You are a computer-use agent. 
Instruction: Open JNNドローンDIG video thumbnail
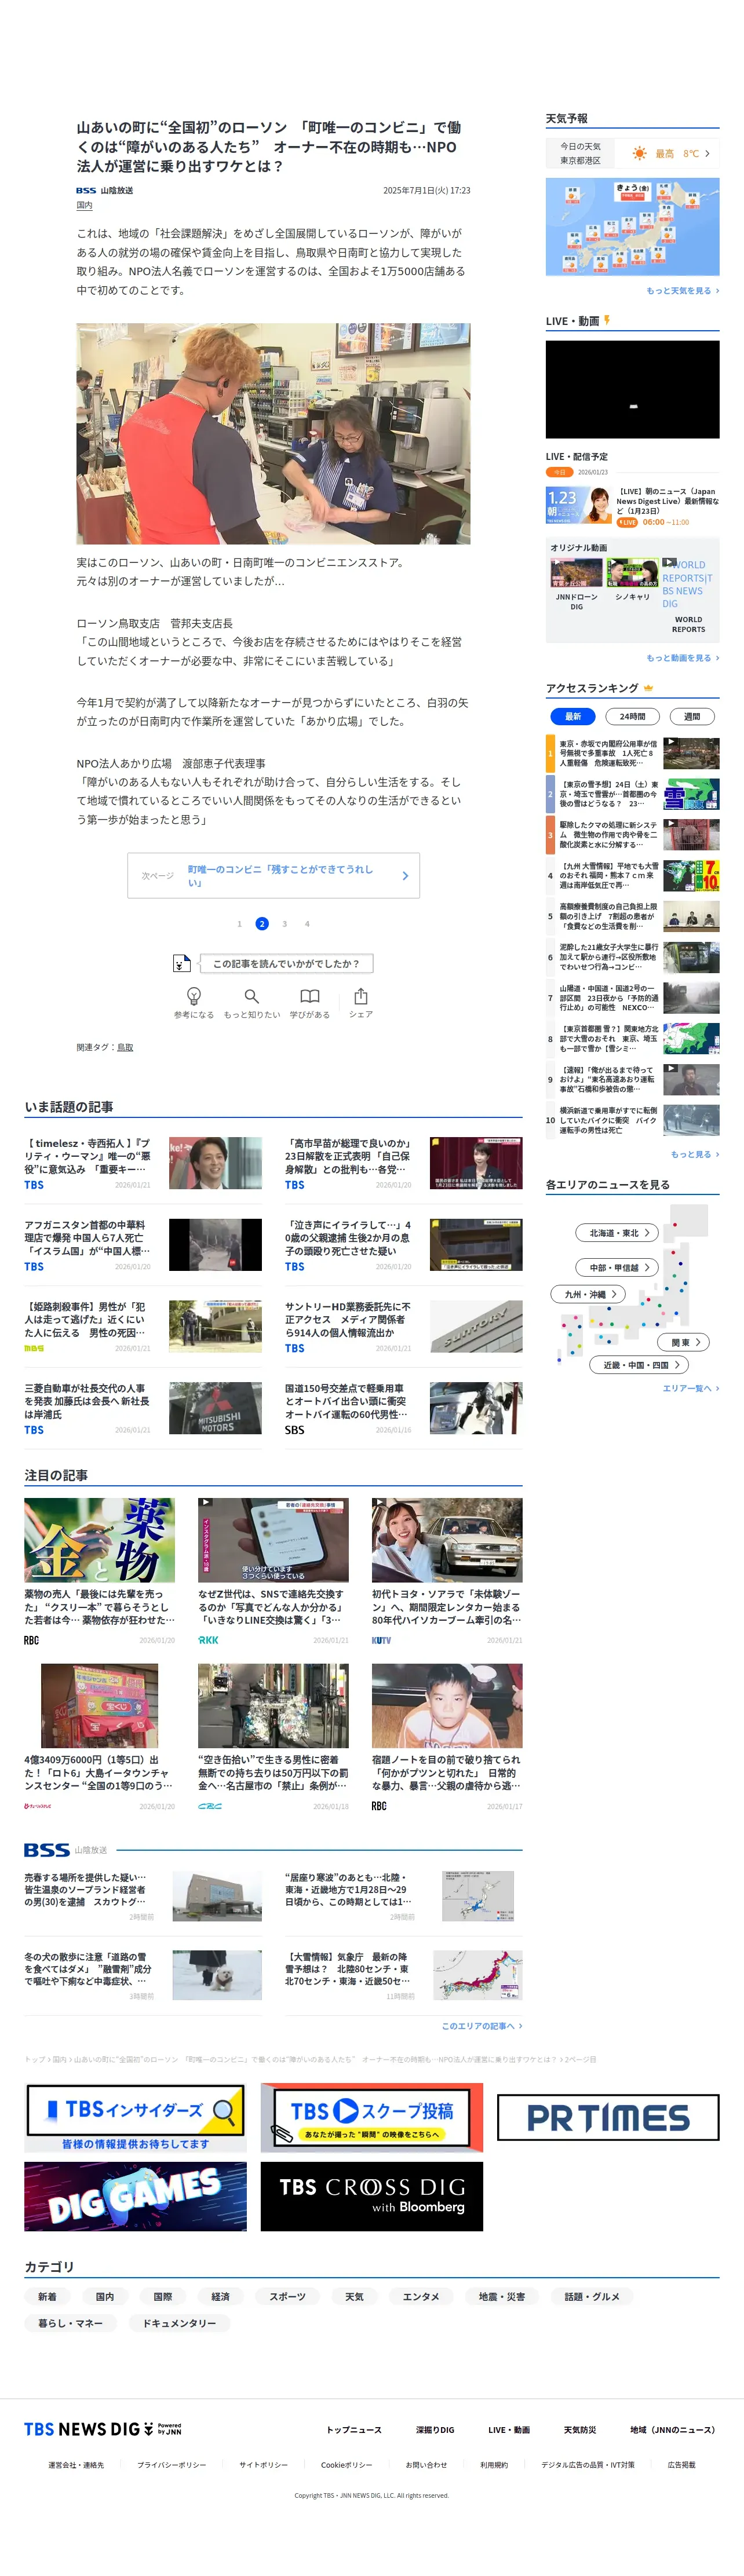(577, 573)
